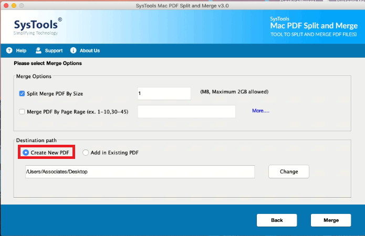The width and height of the screenshot is (365, 236).
Task: Close the window with red button
Action: pyautogui.click(x=6, y=5)
